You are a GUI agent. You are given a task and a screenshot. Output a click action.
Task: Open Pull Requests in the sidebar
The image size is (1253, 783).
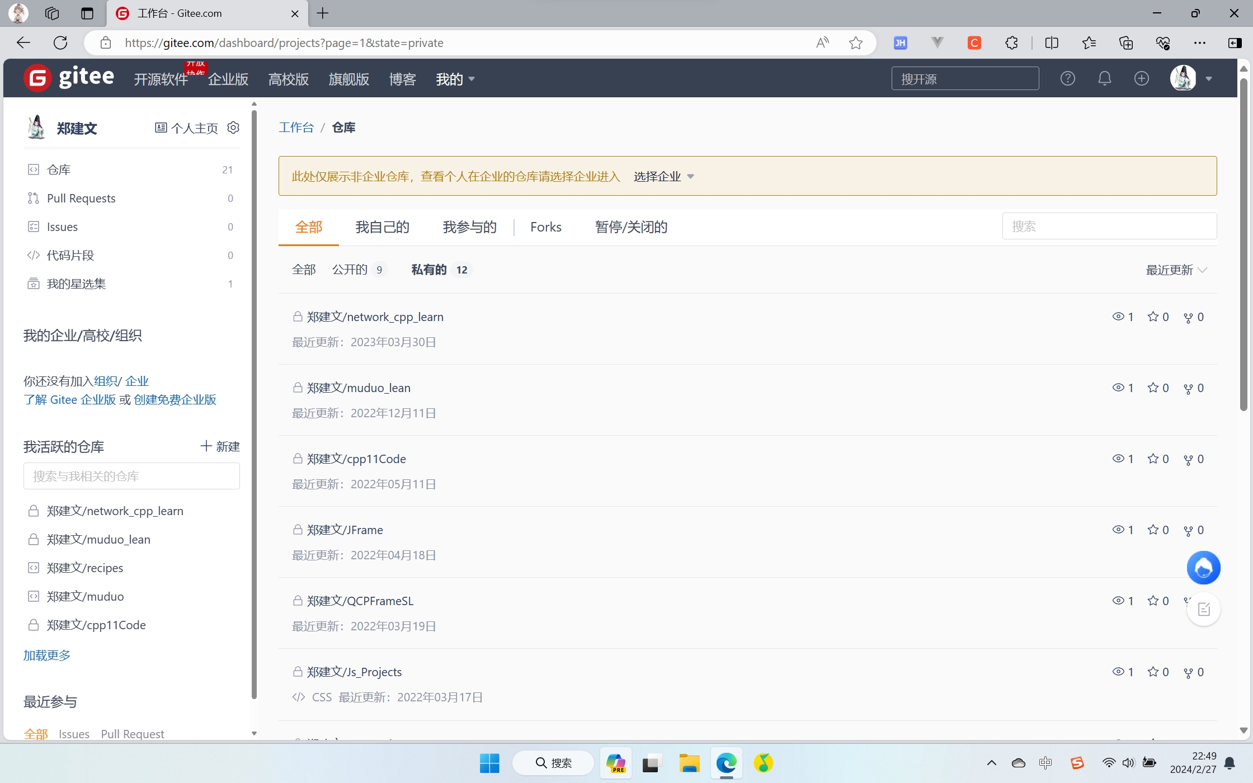click(131, 198)
